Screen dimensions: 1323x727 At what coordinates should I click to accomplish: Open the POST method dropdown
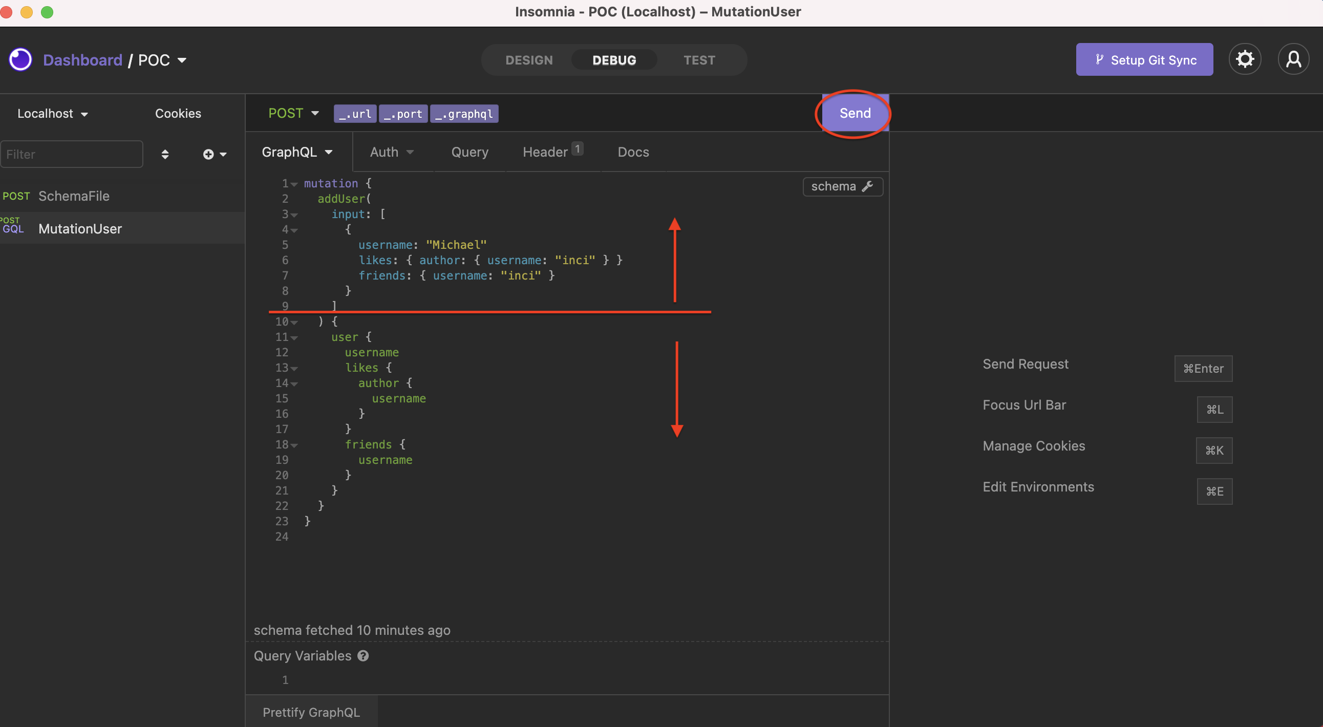pyautogui.click(x=293, y=113)
